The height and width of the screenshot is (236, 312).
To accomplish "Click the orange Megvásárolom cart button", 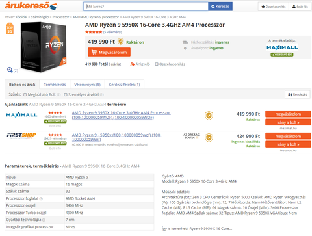I will (109, 52).
